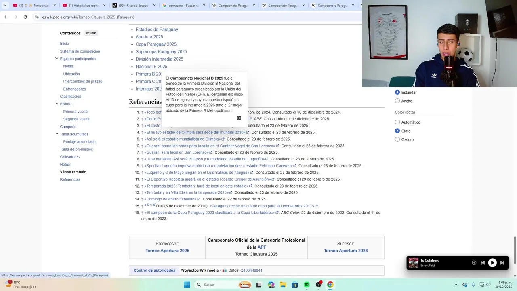This screenshot has width=517, height=291.
Task: Switch to the Temporizador YouTube tab
Action: 34,6
